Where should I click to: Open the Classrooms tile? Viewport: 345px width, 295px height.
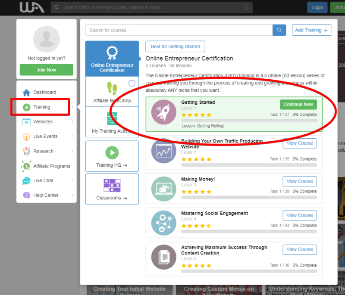click(112, 189)
